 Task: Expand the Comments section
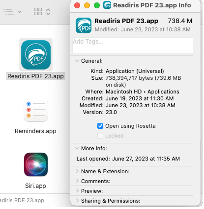77,181
